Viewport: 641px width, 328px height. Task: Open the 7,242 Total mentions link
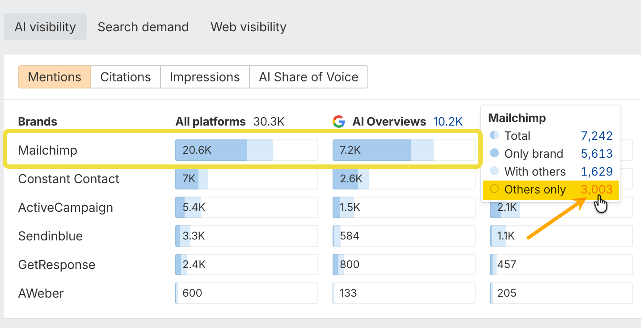click(596, 136)
